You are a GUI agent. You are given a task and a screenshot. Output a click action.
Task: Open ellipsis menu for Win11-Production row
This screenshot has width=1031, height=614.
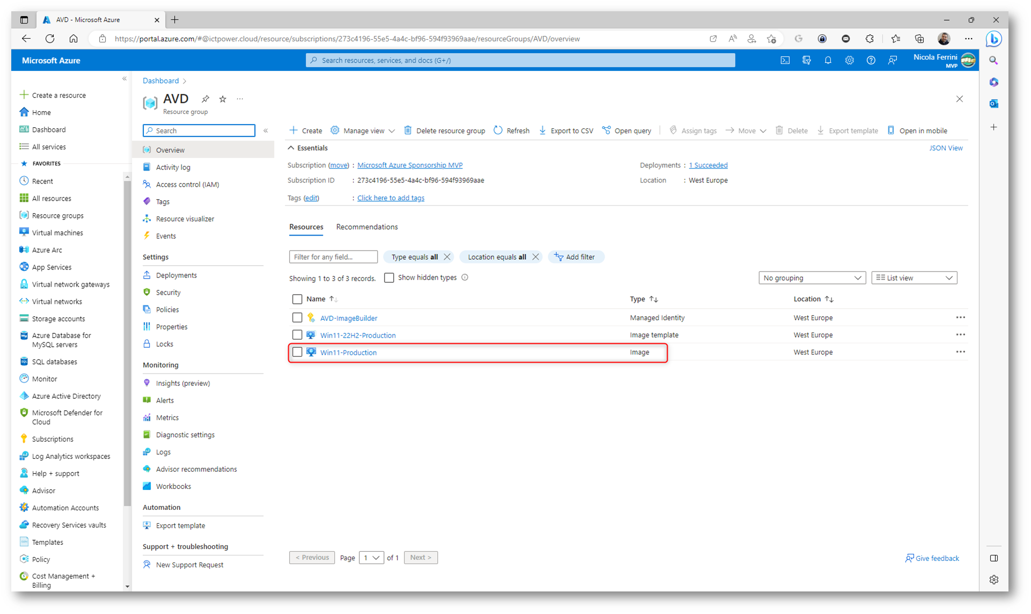[960, 352]
